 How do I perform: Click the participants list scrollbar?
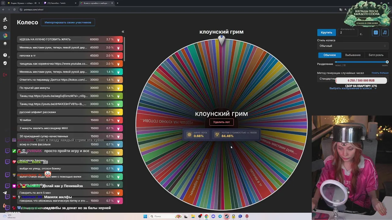(x=124, y=49)
